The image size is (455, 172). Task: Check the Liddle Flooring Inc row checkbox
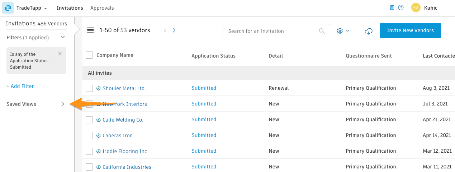click(x=89, y=151)
